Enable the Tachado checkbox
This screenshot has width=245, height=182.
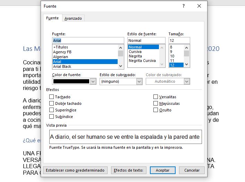(x=52, y=97)
